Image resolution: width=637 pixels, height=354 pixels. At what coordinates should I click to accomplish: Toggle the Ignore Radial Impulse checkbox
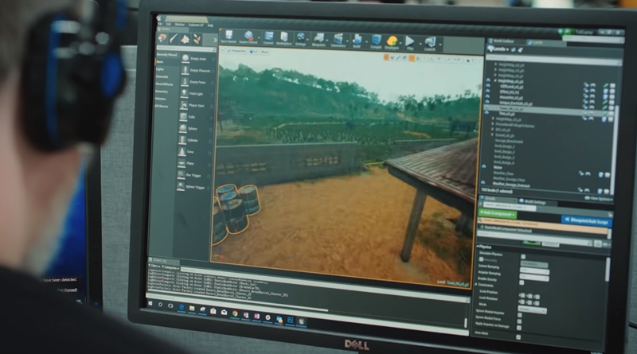click(520, 315)
